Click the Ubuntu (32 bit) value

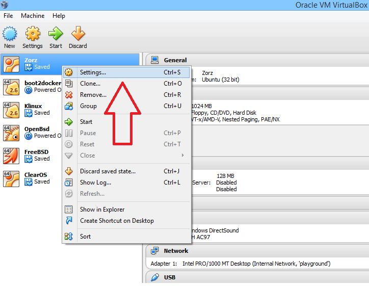click(221, 80)
